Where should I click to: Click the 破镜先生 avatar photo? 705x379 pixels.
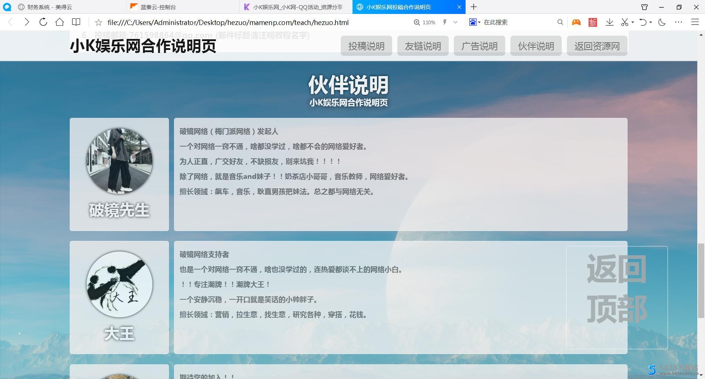click(x=119, y=160)
